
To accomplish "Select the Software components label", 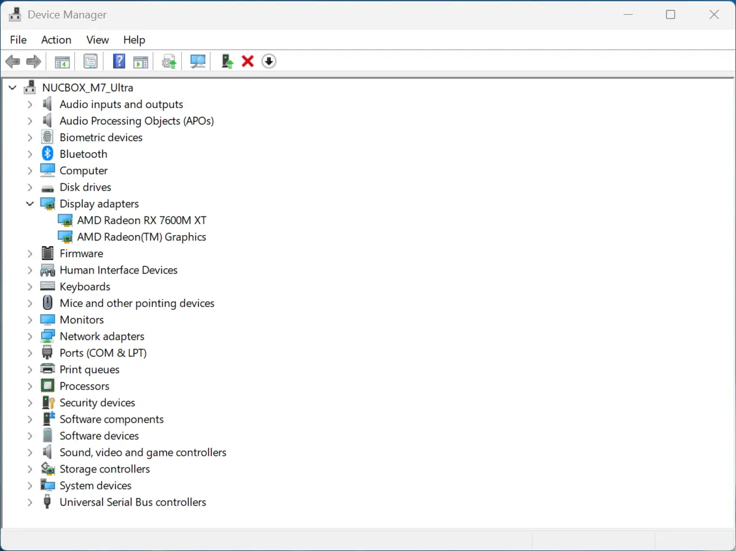I will pyautogui.click(x=112, y=419).
